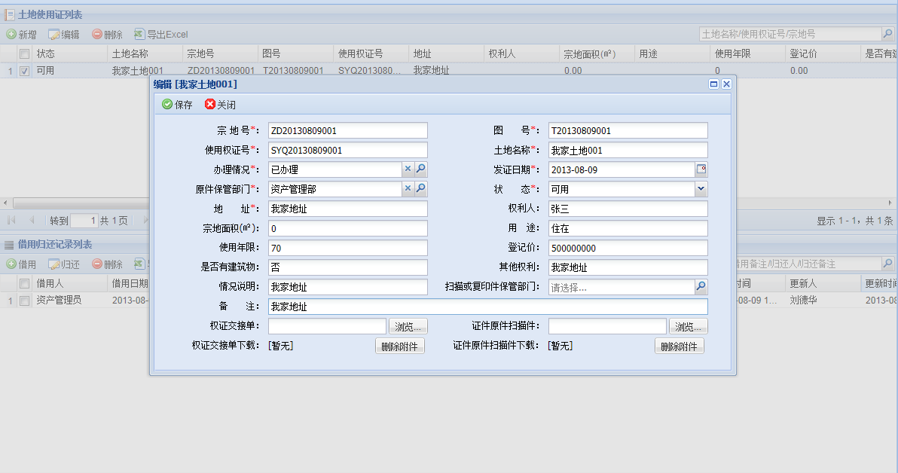Click the search magnifier in borrow records search
Screen dimensions: 898x473
(x=887, y=264)
